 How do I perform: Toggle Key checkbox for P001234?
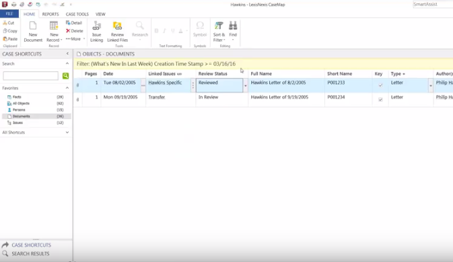click(x=380, y=100)
